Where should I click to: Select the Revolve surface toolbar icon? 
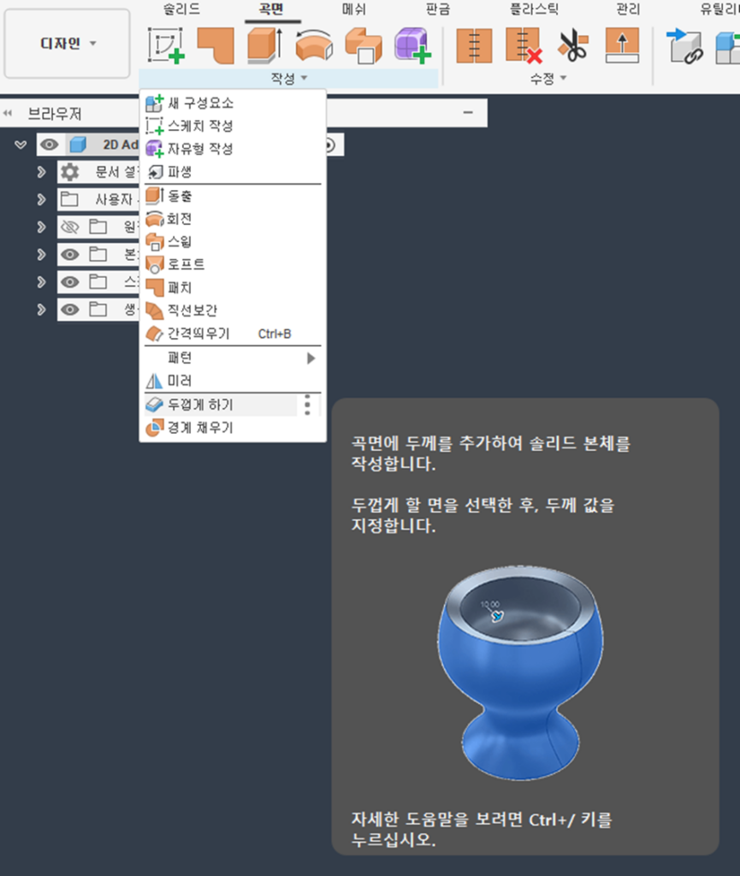pos(313,44)
